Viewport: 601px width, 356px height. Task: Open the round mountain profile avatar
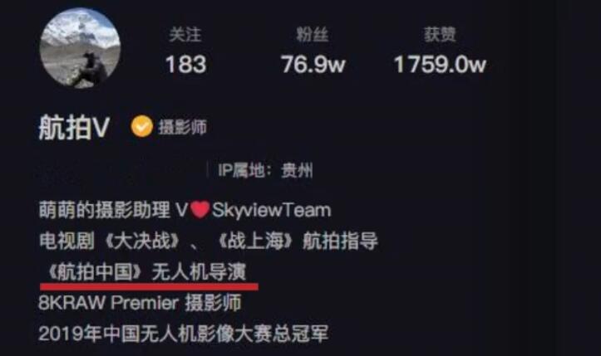pyautogui.click(x=80, y=49)
